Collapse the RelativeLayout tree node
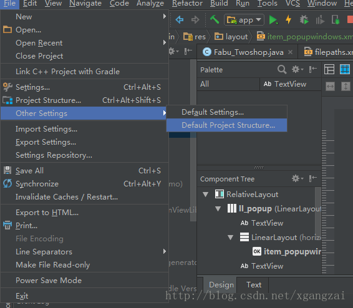353x308 pixels. click(x=206, y=194)
